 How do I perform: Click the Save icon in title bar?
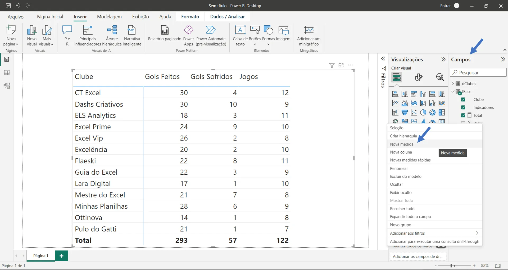pyautogui.click(x=8, y=6)
